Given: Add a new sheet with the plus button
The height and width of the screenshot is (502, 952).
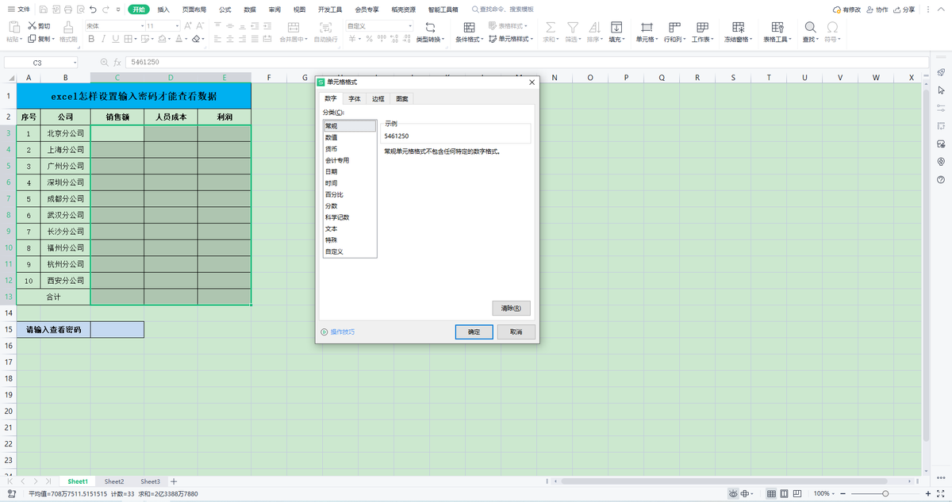Looking at the screenshot, I should point(174,481).
